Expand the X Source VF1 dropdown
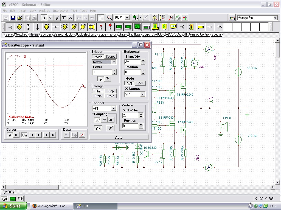Screen dimensions: 281x210 [x=142, y=94]
